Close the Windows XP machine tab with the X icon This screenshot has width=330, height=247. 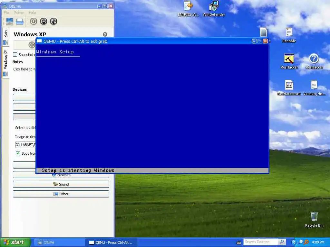(105, 34)
